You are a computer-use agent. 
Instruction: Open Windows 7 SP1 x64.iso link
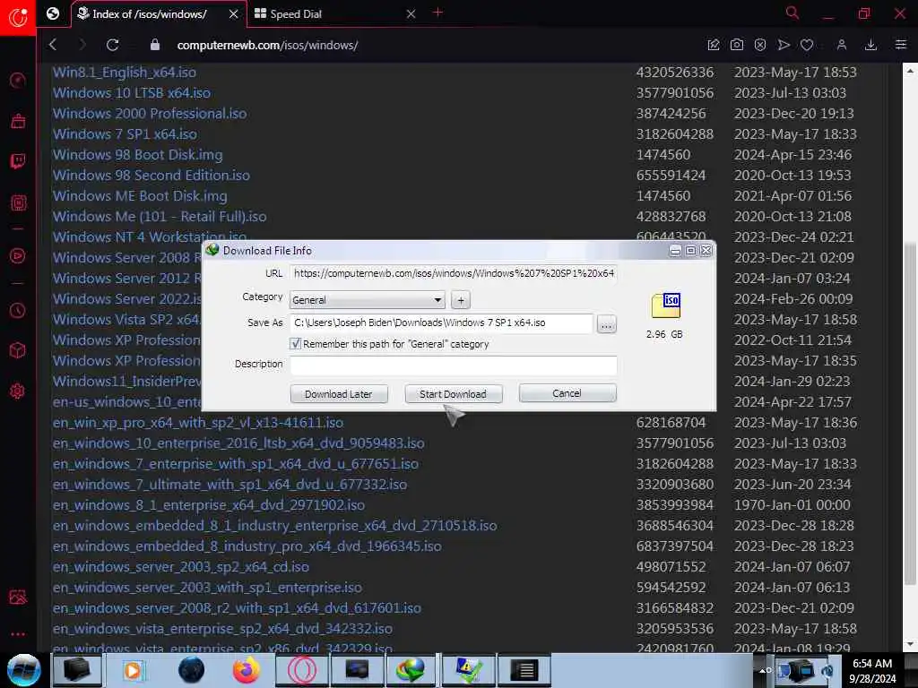pos(126,134)
